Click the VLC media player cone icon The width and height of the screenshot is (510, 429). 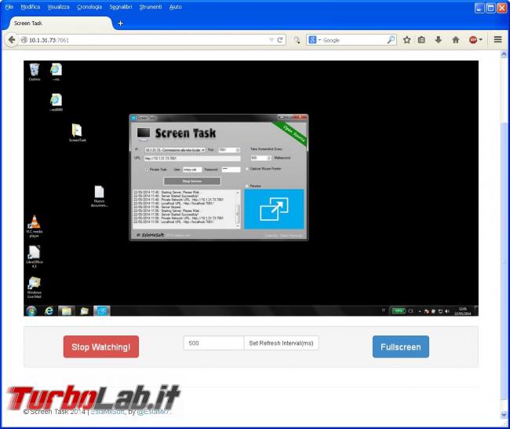click(x=35, y=226)
